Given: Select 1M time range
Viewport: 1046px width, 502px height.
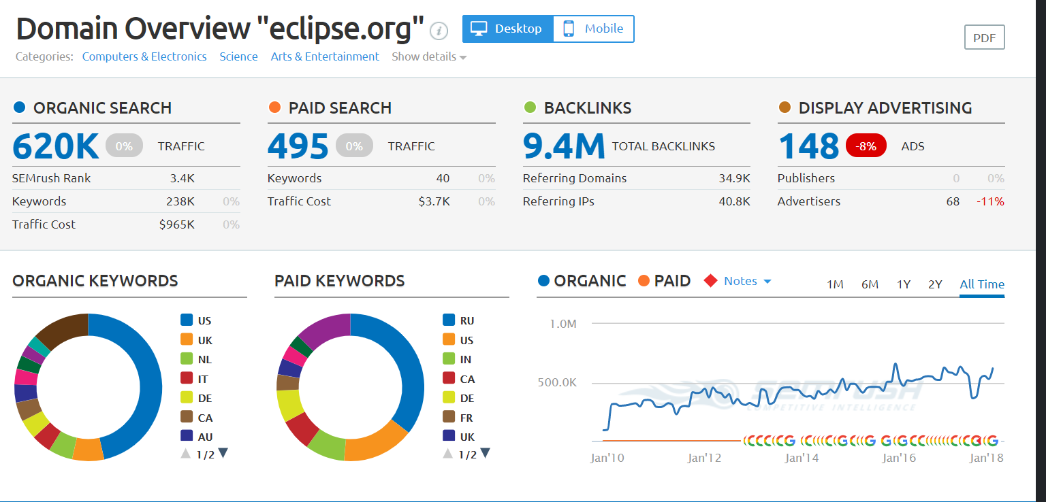Looking at the screenshot, I should 836,284.
